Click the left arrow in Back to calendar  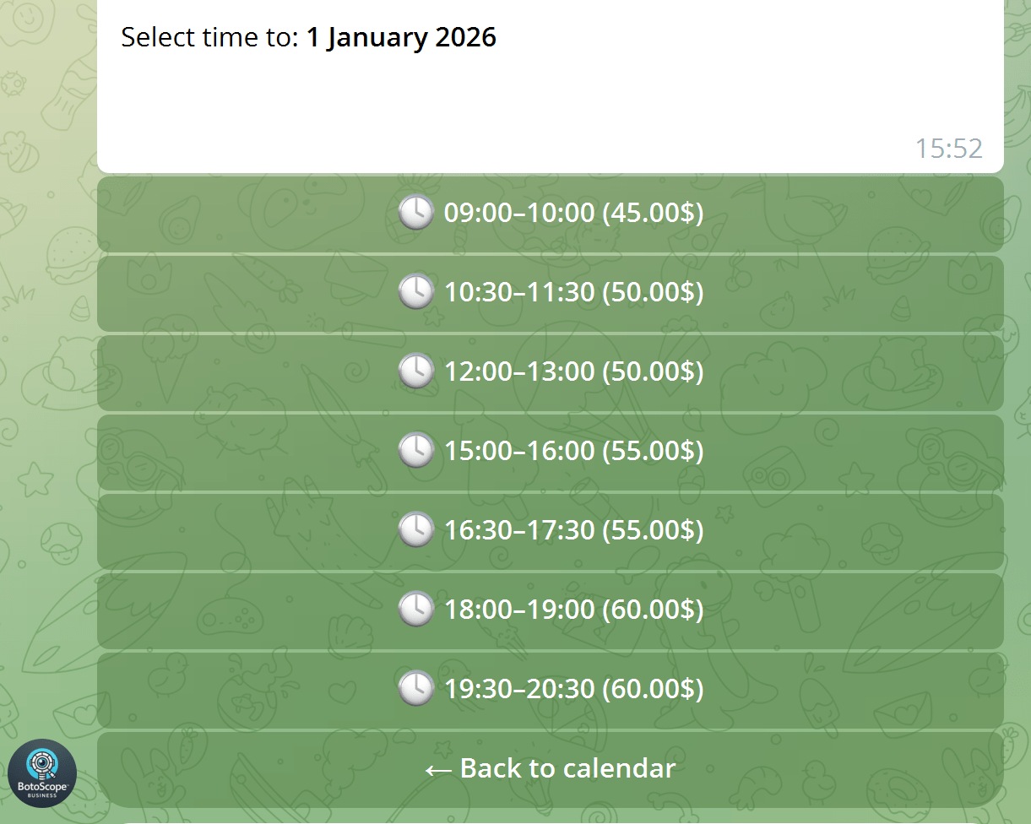click(x=439, y=768)
